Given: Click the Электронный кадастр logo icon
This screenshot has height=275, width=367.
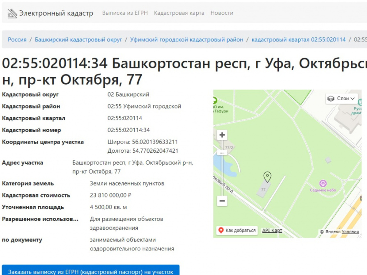Looking at the screenshot, I should pyautogui.click(x=12, y=13).
